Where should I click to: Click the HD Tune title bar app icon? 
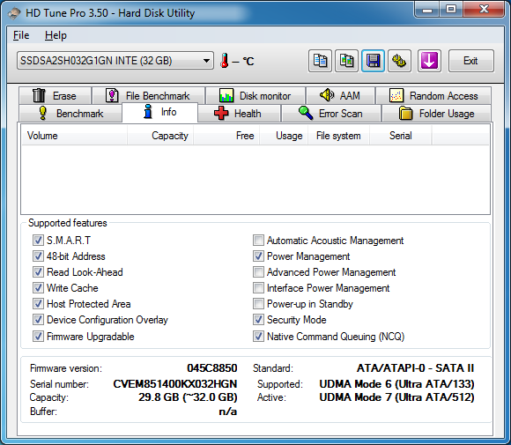[x=14, y=13]
